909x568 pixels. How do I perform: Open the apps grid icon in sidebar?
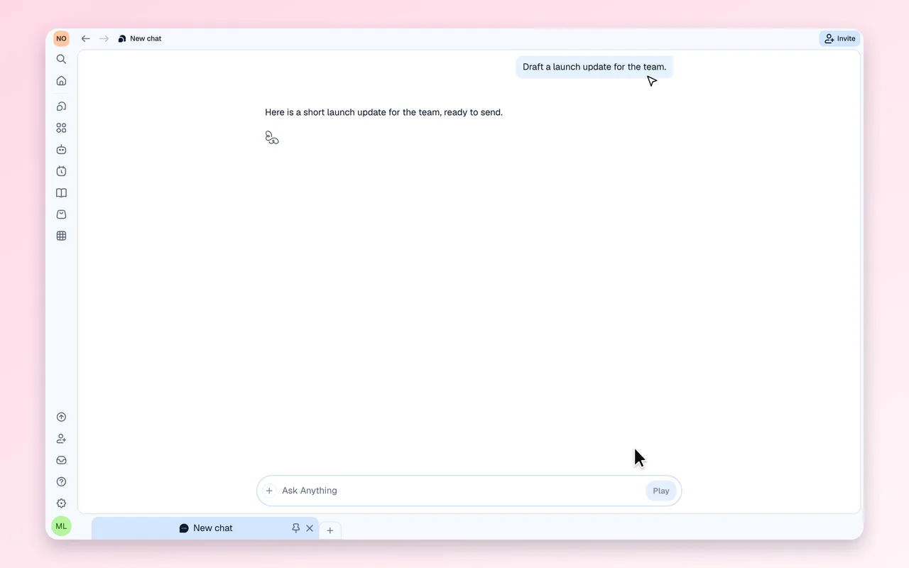pos(61,129)
